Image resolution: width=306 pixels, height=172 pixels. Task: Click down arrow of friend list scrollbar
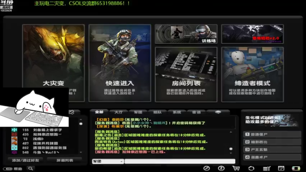[81, 152]
